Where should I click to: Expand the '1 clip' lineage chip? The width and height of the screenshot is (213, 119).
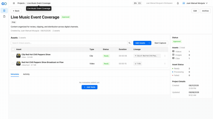click(x=138, y=63)
